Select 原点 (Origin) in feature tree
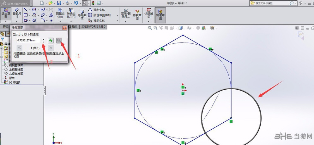 [12, 78]
